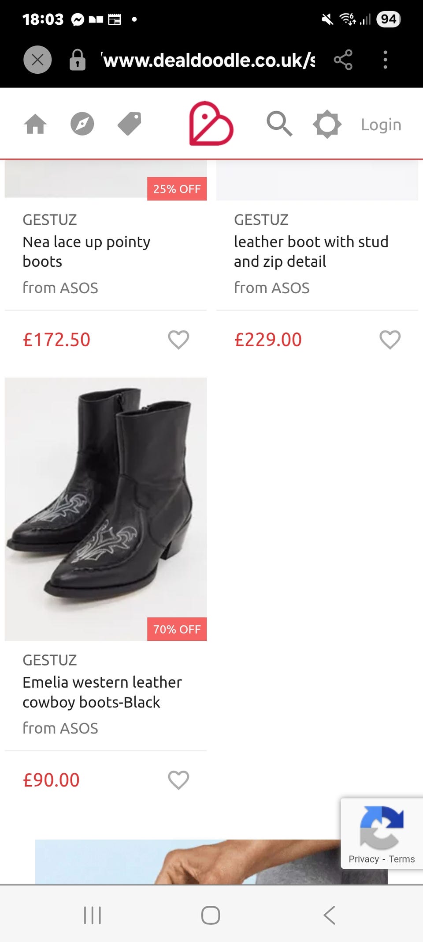The height and width of the screenshot is (942, 423).
Task: Favorite the Emelia western cowboy boots
Action: point(178,780)
